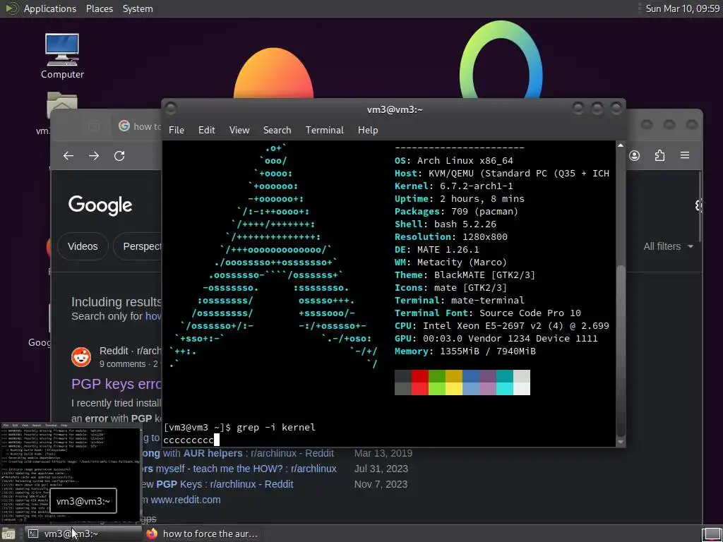The image size is (723, 542).
Task: Click the clock in top panel
Action: tap(683, 8)
